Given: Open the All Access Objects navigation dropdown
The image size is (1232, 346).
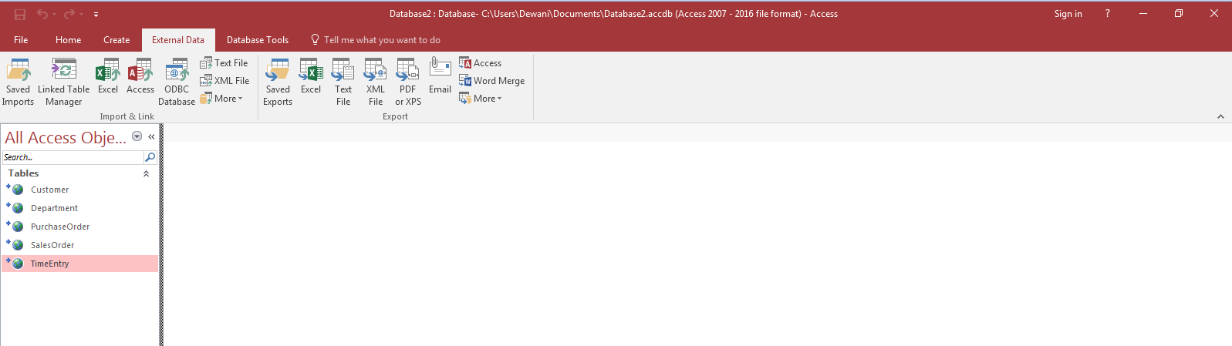Looking at the screenshot, I should coord(137,136).
